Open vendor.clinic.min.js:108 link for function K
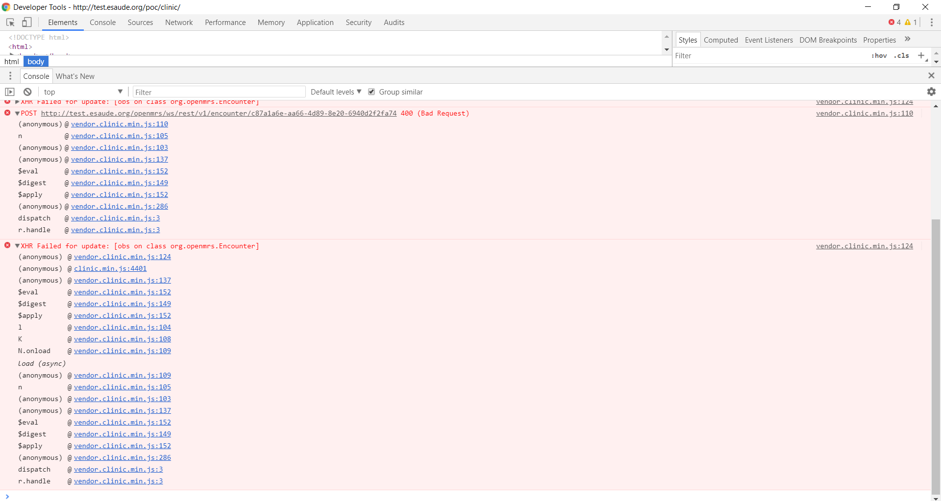 [x=123, y=339]
